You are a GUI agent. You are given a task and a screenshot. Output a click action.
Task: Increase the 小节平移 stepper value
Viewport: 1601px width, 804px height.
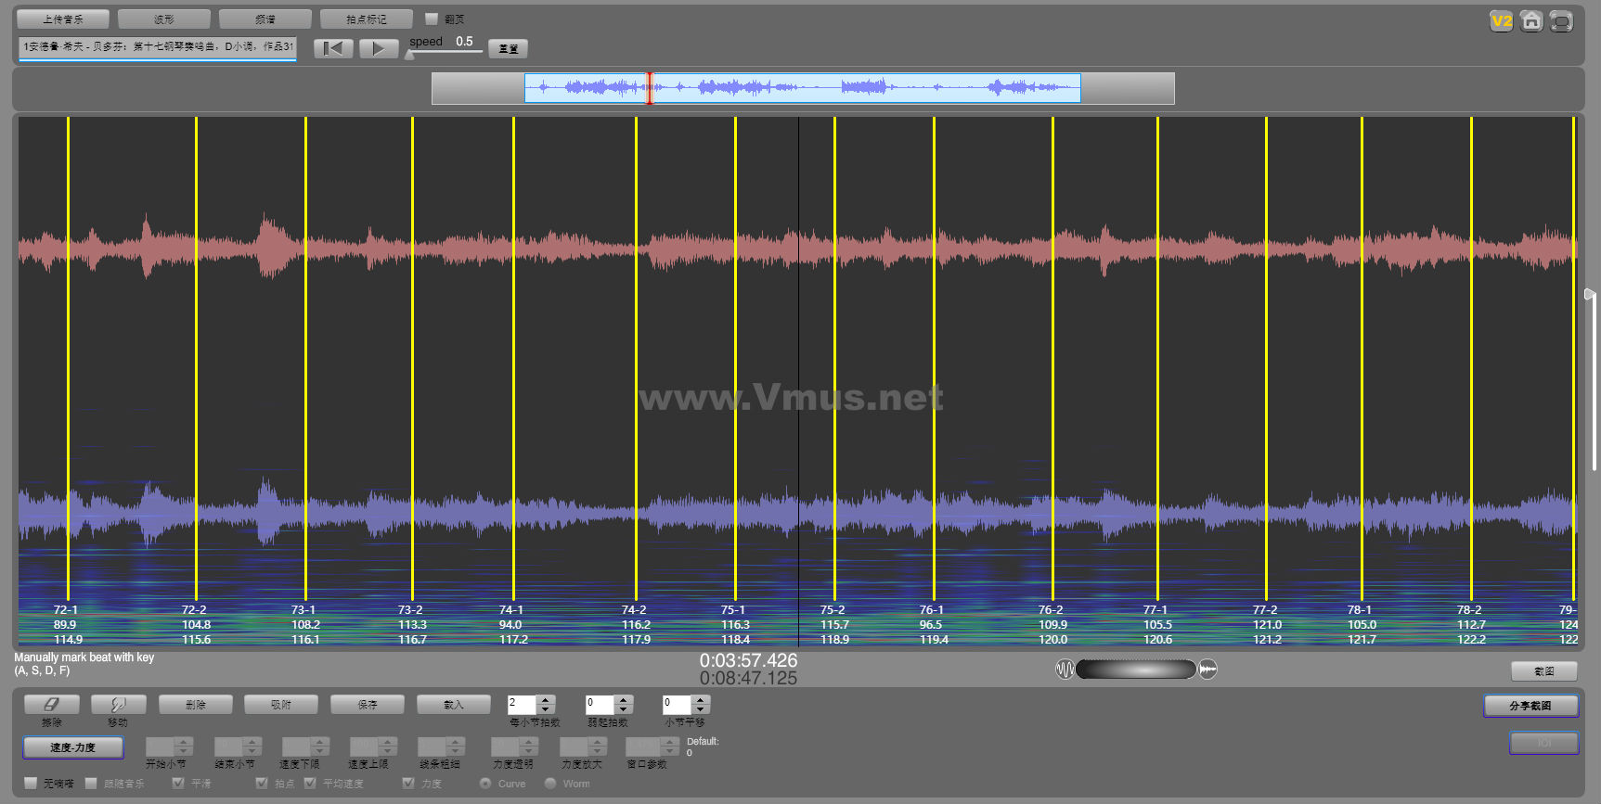(x=701, y=699)
